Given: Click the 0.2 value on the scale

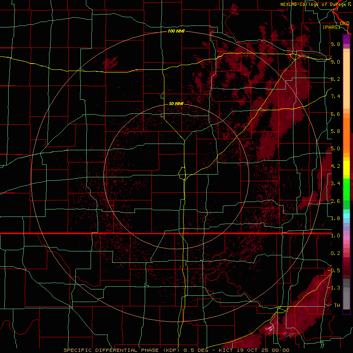Looking at the screenshot, I should [x=335, y=253].
